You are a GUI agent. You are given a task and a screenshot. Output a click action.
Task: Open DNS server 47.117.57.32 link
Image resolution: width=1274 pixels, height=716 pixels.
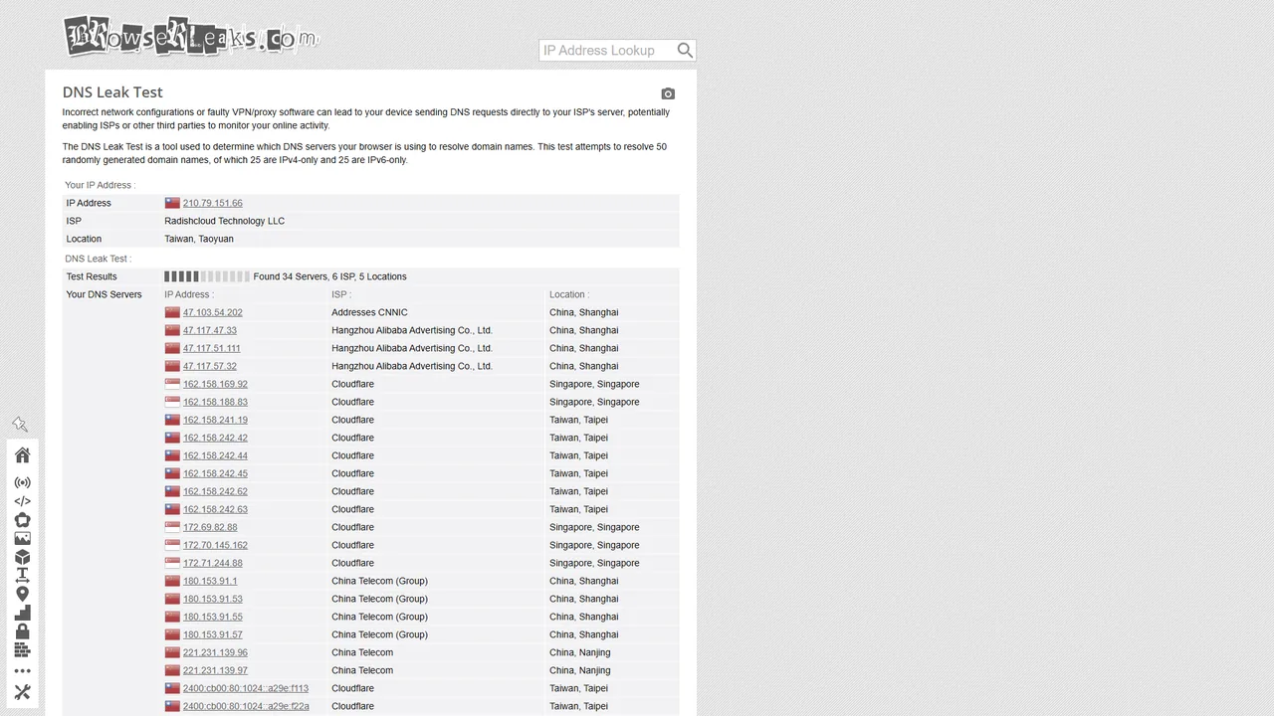(x=210, y=366)
